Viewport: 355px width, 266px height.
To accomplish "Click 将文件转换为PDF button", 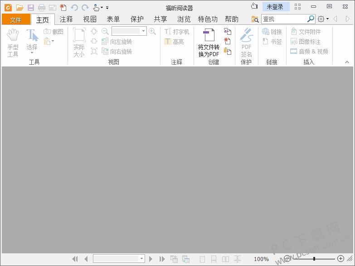I will (x=209, y=43).
